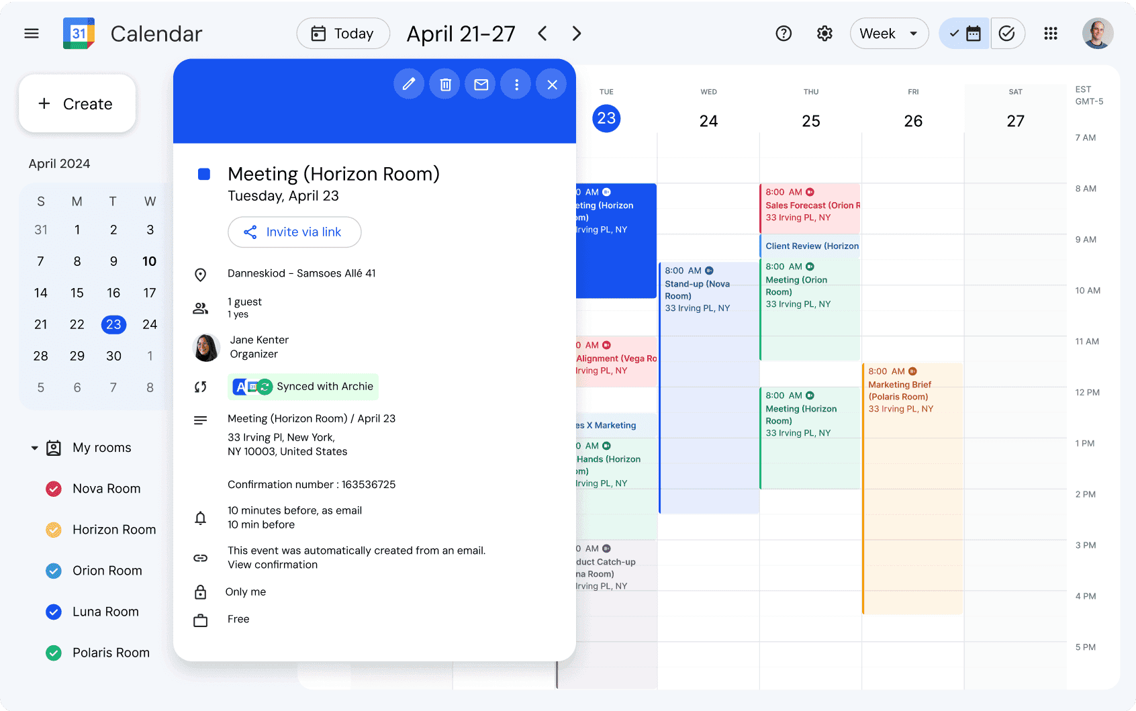
Task: Open Calendar settings gear
Action: coord(824,33)
